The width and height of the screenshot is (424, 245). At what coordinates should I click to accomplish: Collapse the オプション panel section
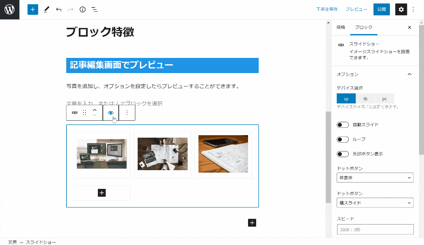point(410,74)
